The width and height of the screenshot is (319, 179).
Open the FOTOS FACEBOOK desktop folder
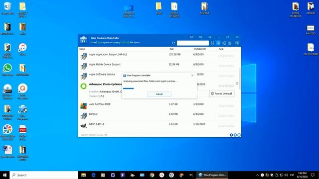[296, 9]
